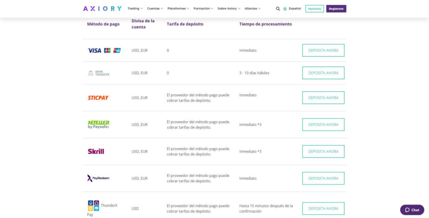This screenshot has height=218, width=429.
Task: Click the Axiory logo in header
Action: click(102, 8)
